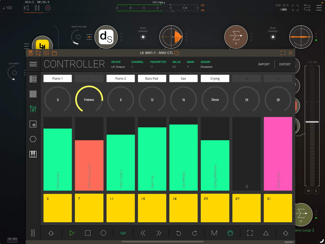Image resolution: width=325 pixels, height=244 pixels.
Task: Toggle the green loop tape icon
Action: click(123, 233)
